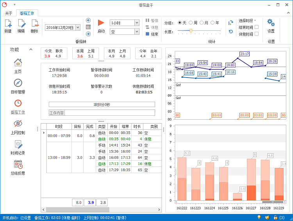
Task: Select the 天 grouping radio button
Action: 180,23
